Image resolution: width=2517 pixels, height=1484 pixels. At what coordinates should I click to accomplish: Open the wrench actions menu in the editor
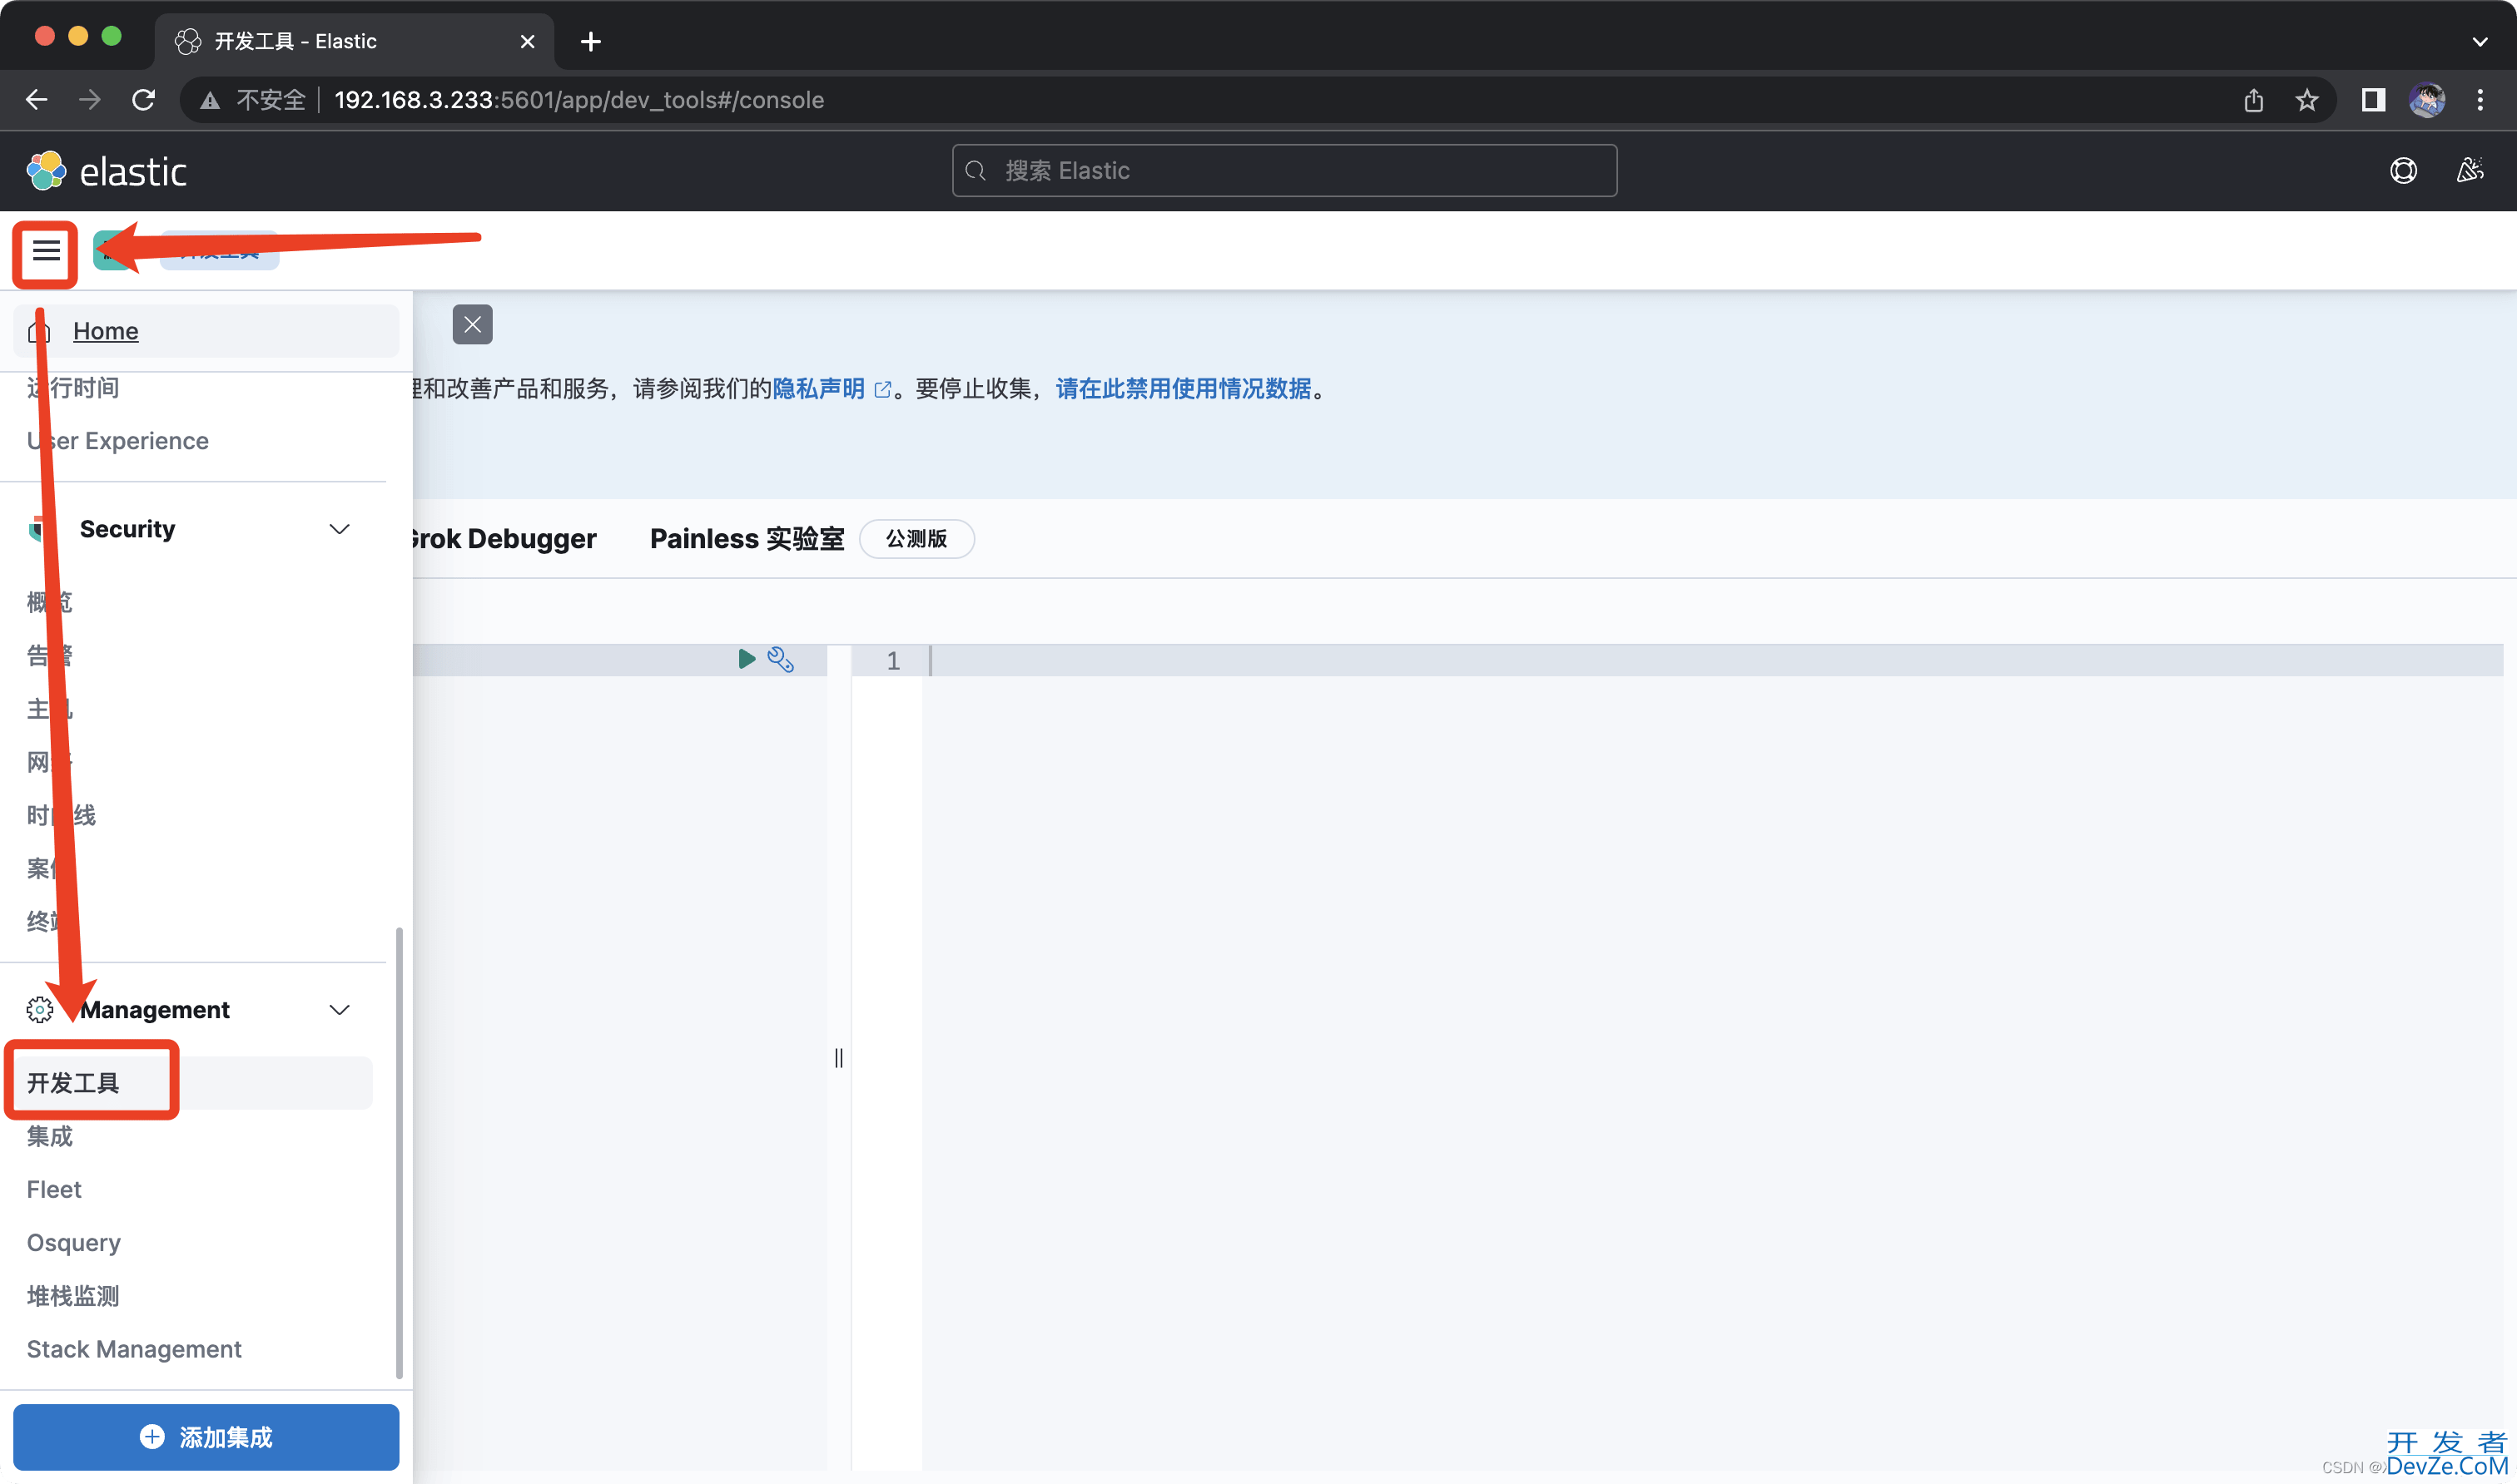(x=780, y=659)
